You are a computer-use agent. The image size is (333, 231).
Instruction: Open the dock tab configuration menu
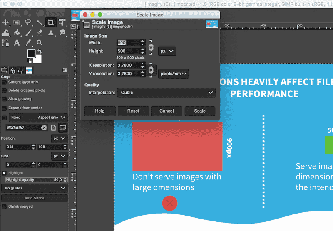click(x=65, y=70)
